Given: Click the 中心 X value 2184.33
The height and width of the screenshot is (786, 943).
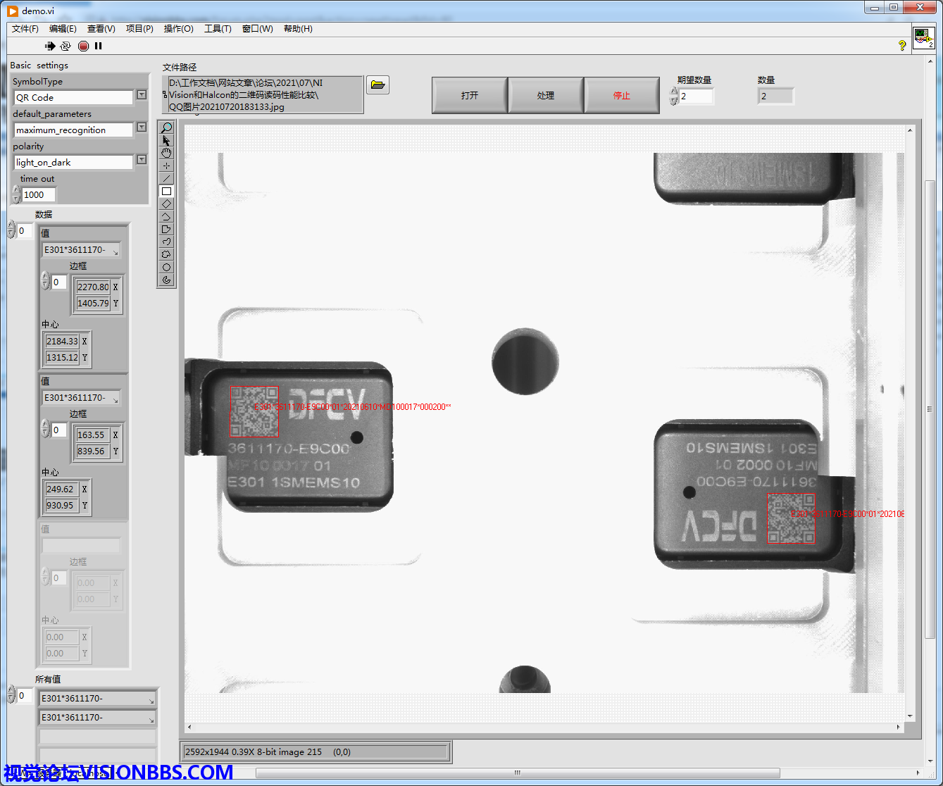Looking at the screenshot, I should click(x=62, y=341).
